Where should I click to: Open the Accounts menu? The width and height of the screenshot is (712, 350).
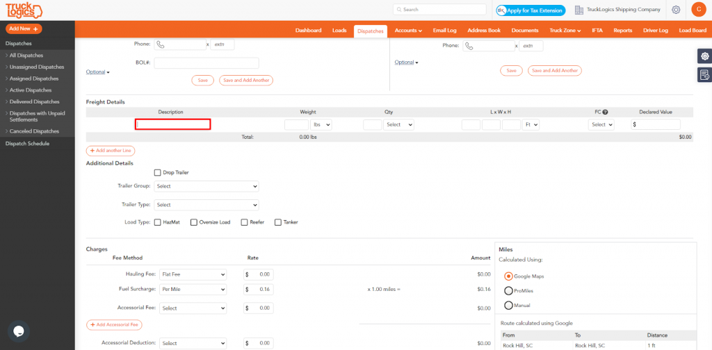click(x=408, y=31)
